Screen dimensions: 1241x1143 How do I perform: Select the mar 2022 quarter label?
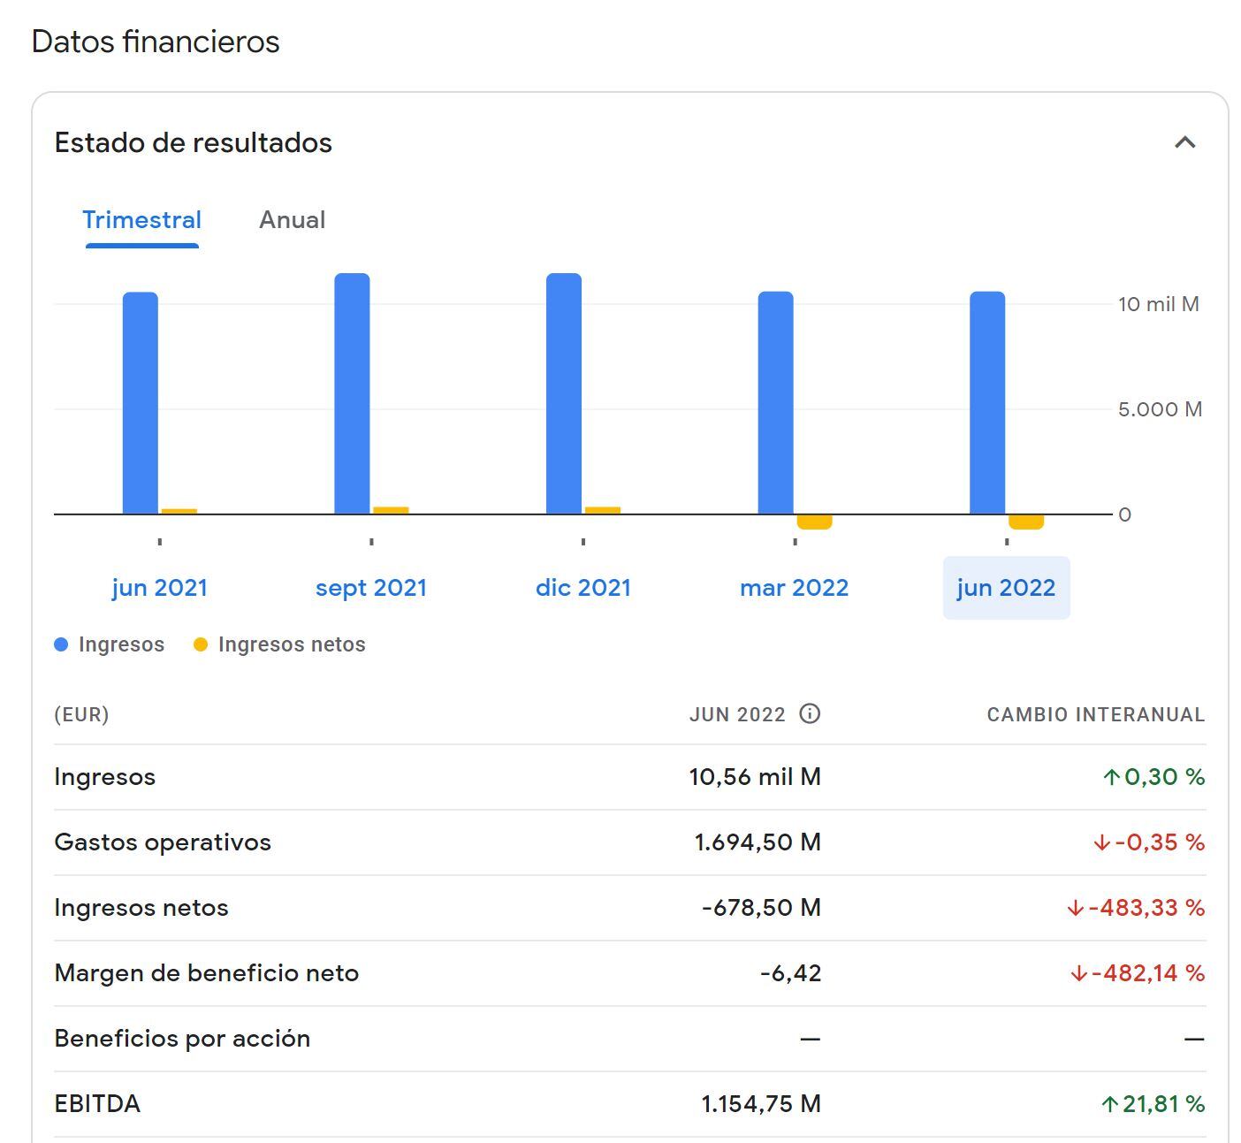point(794,588)
